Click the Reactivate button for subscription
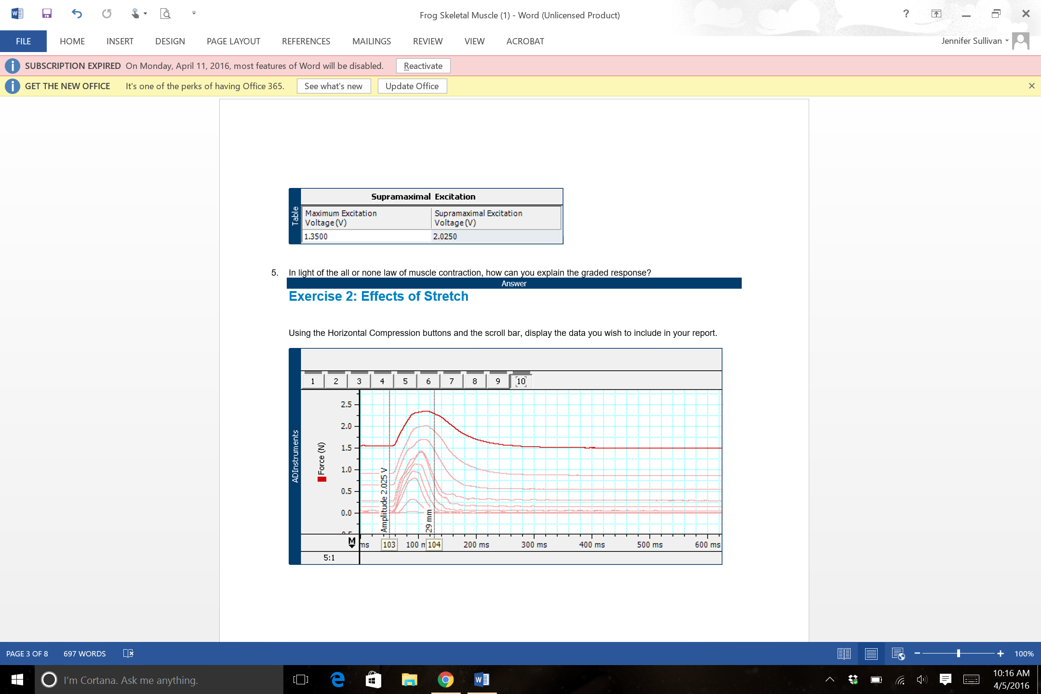The height and width of the screenshot is (694, 1041). pyautogui.click(x=422, y=65)
